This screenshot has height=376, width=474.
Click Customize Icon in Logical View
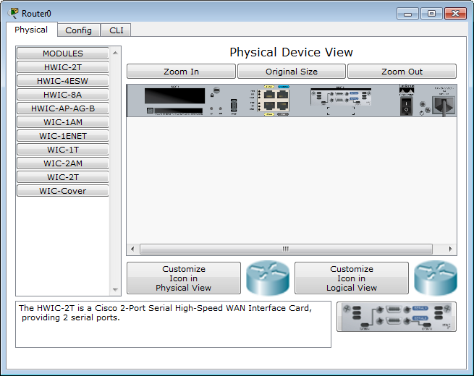(x=352, y=278)
